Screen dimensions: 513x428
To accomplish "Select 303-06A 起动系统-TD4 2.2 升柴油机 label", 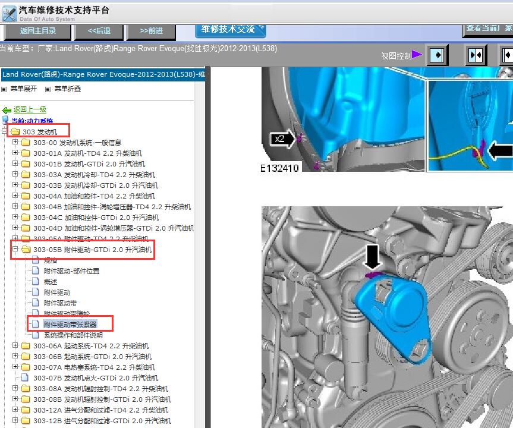I will point(91,346).
